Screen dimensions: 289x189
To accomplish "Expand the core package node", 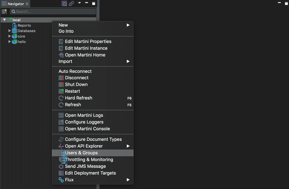I will [9, 36].
